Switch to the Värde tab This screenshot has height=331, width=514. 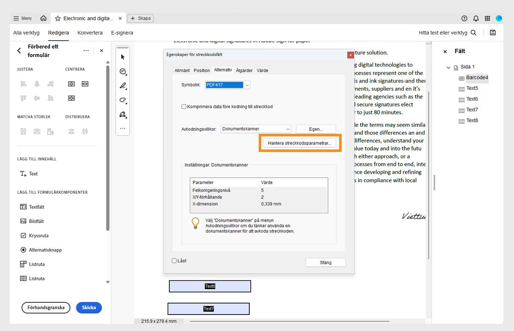263,71
